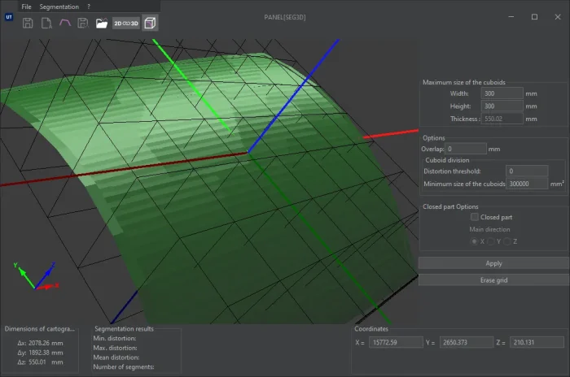Select the 3D cube view icon
The height and width of the screenshot is (377, 570).
click(150, 24)
